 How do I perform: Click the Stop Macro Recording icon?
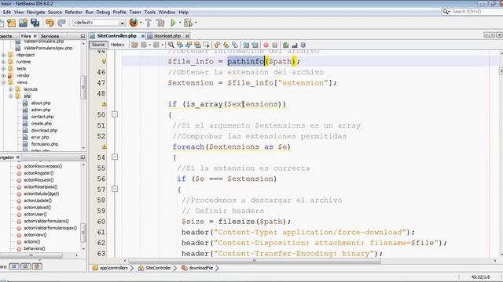275,45
